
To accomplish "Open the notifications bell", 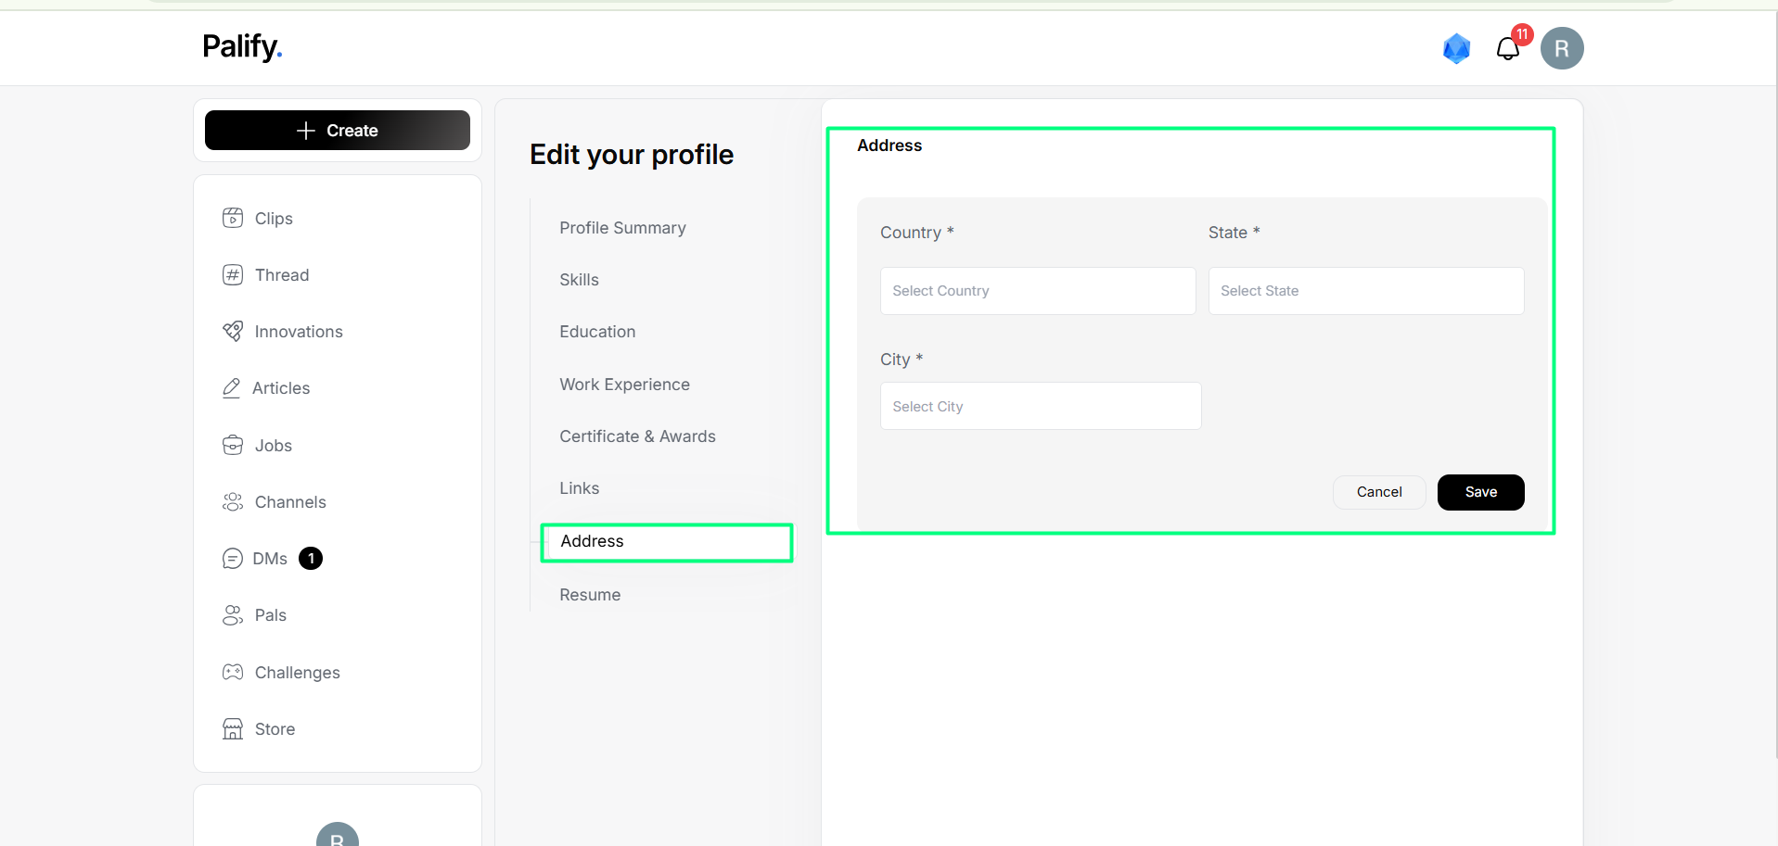I will (x=1508, y=49).
